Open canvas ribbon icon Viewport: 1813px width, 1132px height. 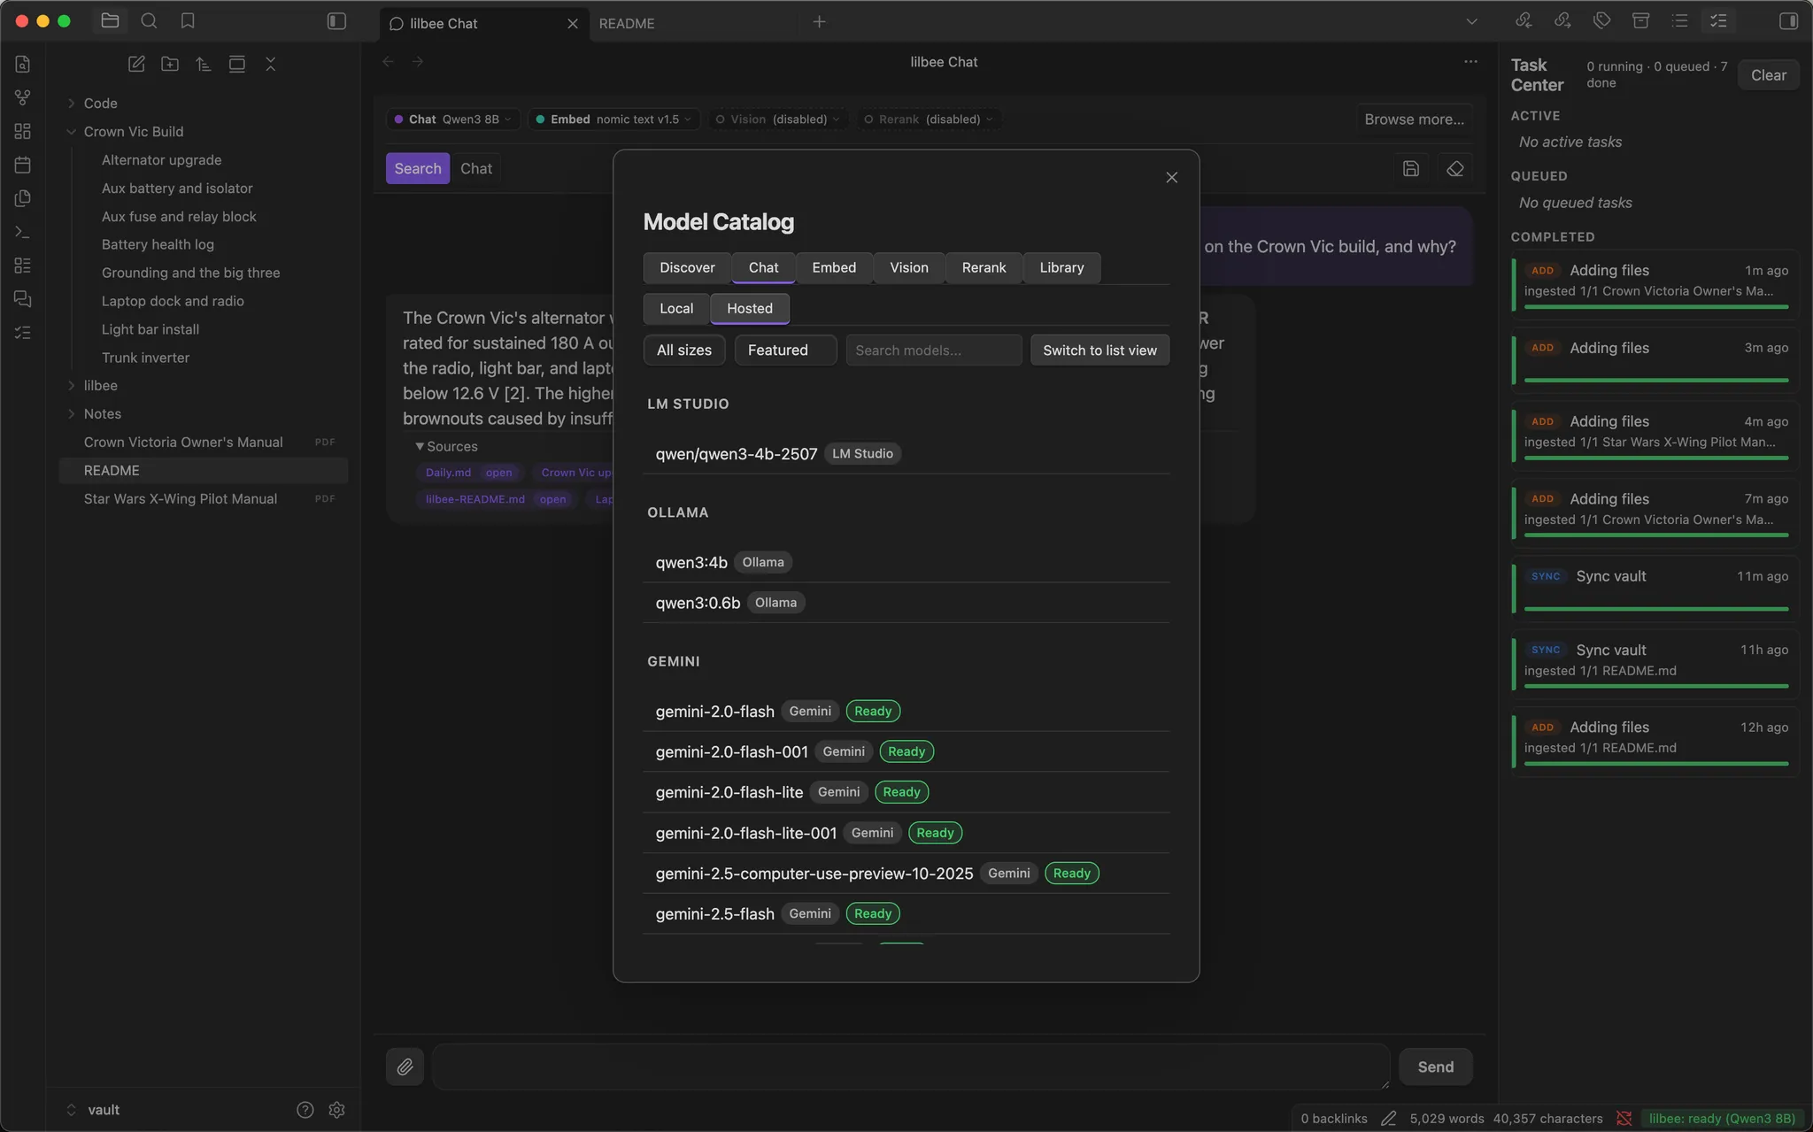(23, 131)
